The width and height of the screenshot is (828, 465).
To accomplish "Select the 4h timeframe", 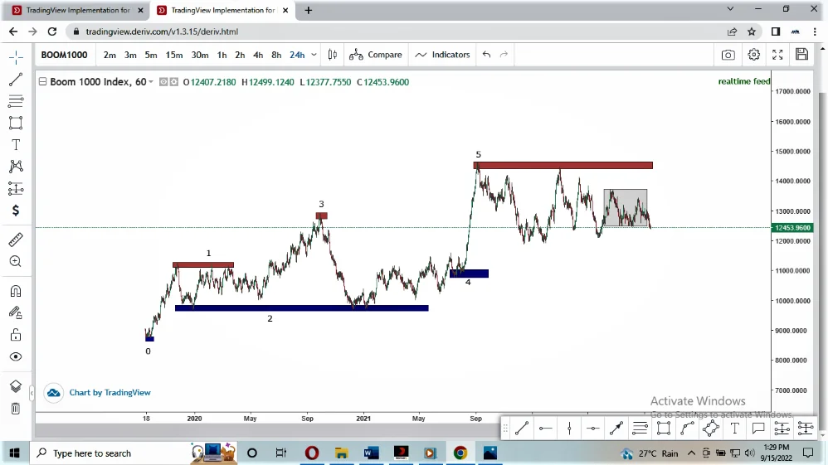I will (x=258, y=55).
